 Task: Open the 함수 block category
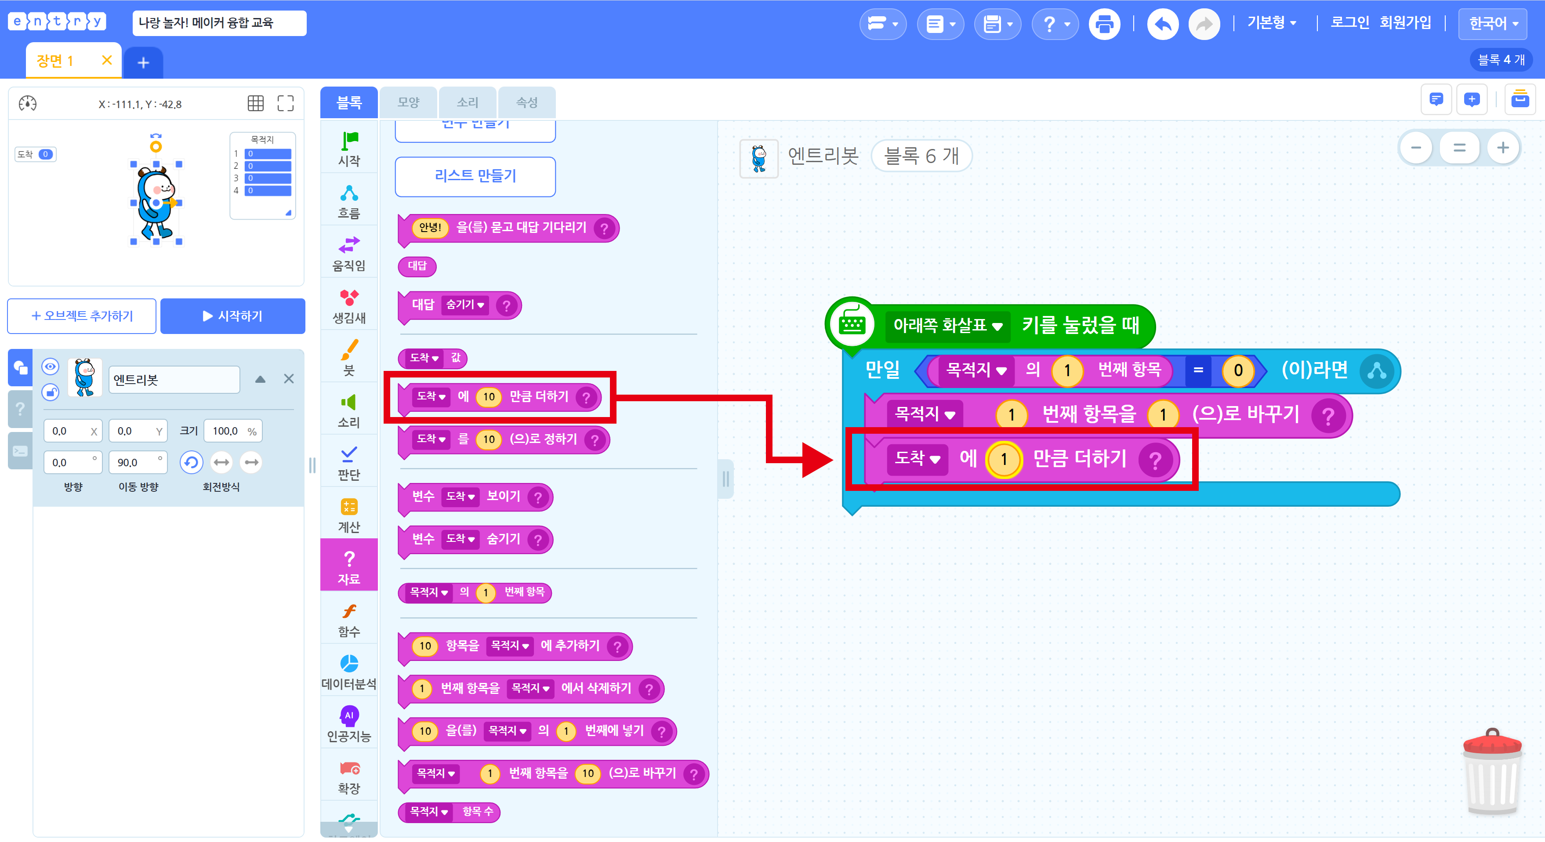pyautogui.click(x=348, y=619)
